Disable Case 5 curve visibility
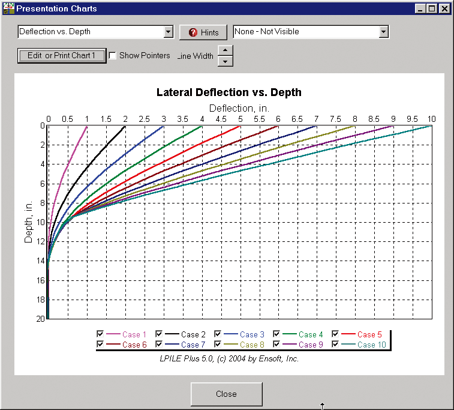Image resolution: width=454 pixels, height=410 pixels. coord(336,334)
